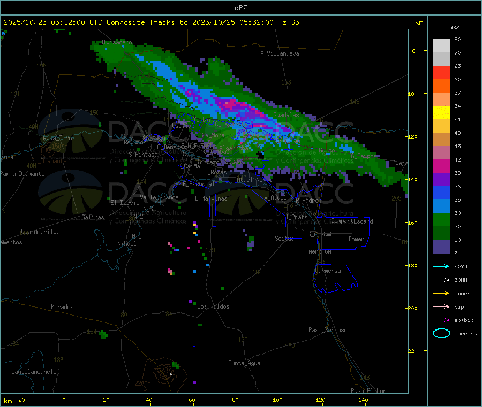Click the 100 km horizontal axis tick label

pyautogui.click(x=277, y=400)
